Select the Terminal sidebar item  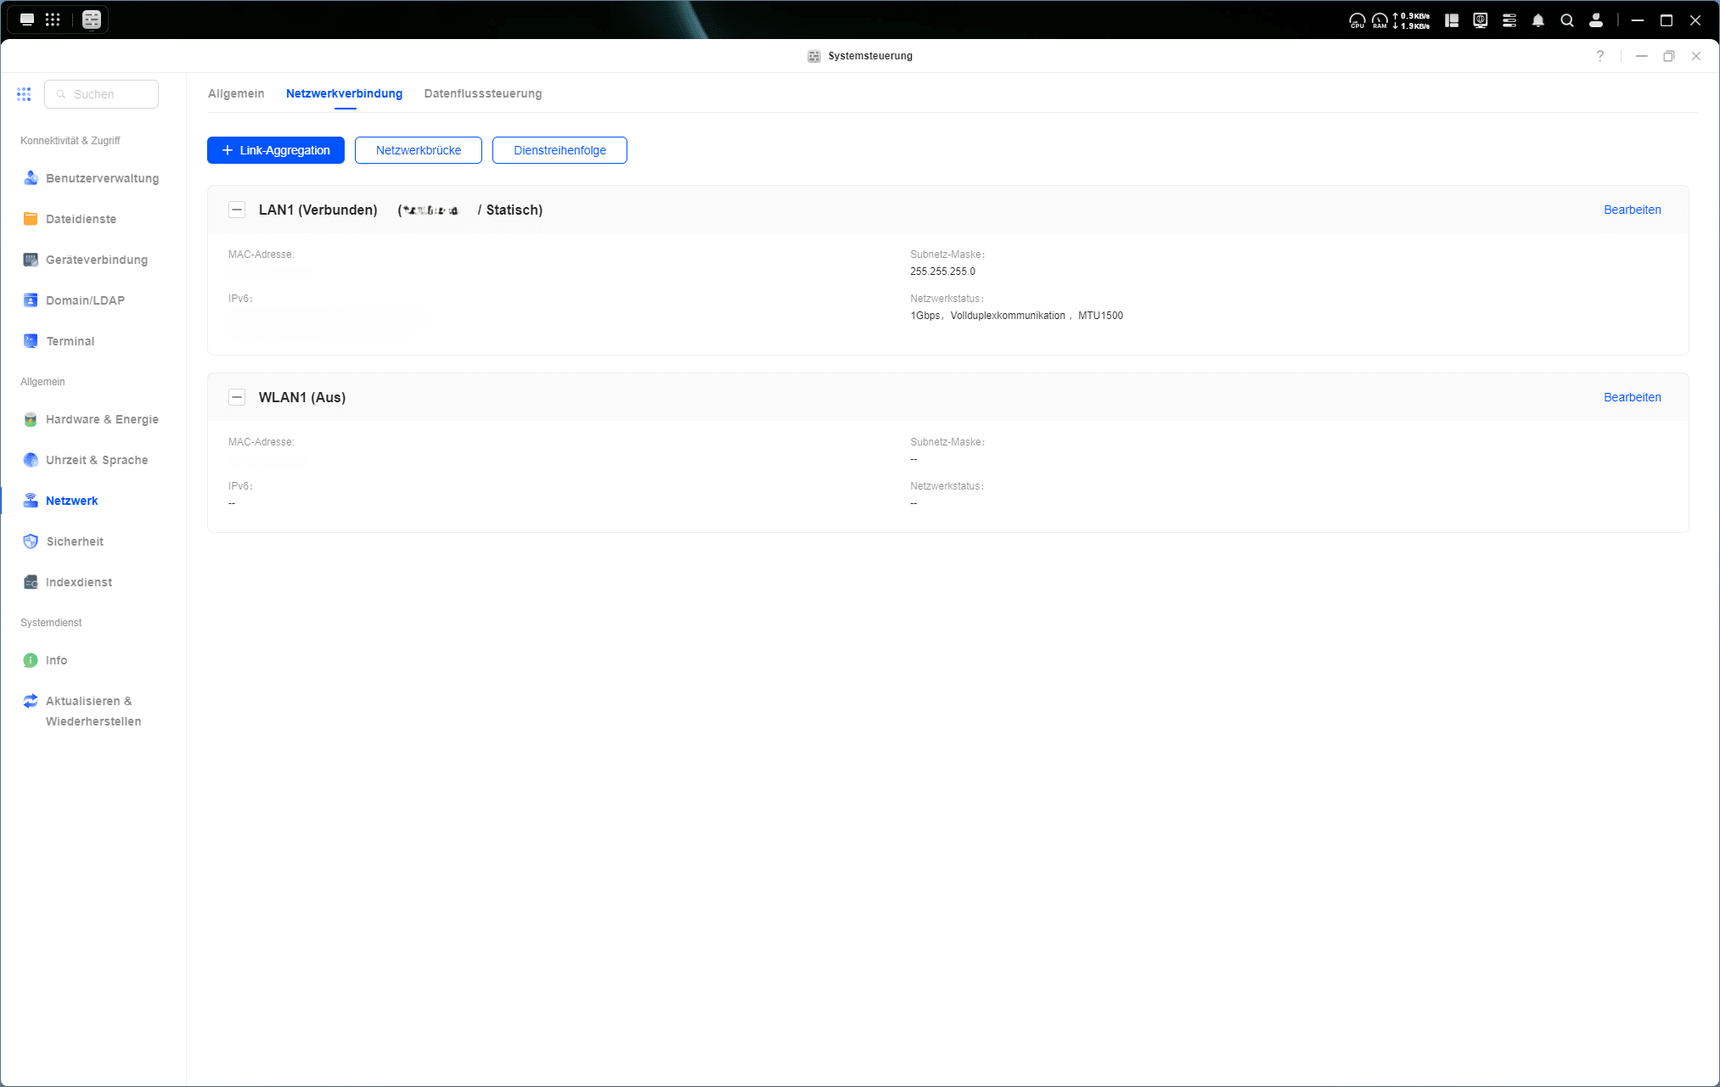[70, 341]
